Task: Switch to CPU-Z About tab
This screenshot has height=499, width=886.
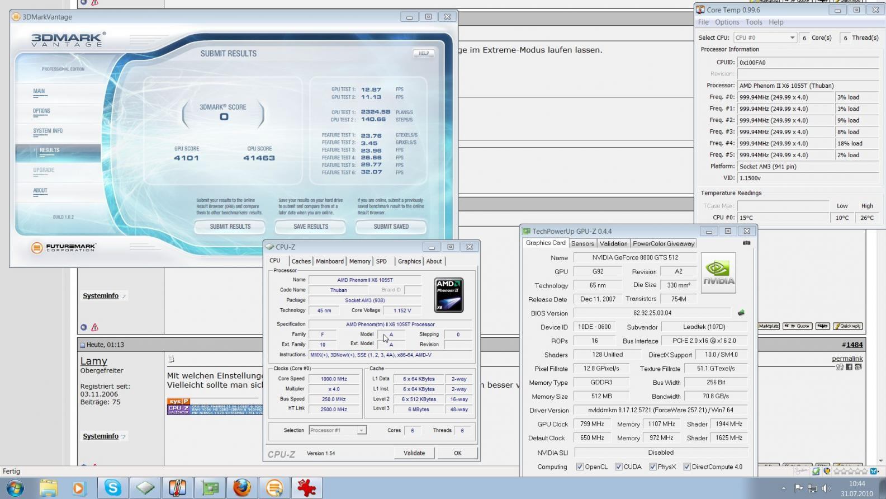Action: 434,261
